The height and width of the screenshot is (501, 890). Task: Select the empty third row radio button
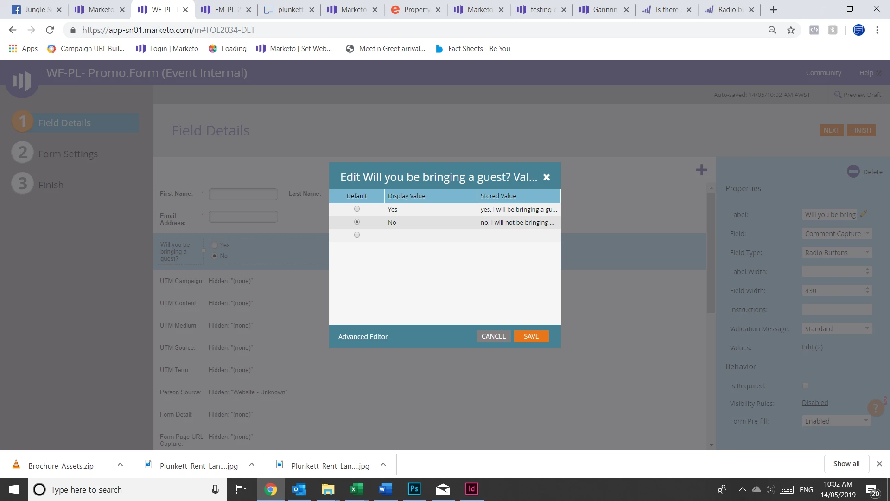pyautogui.click(x=357, y=235)
